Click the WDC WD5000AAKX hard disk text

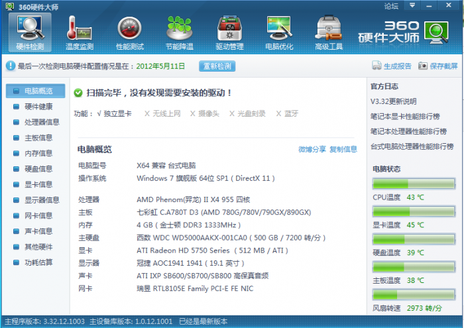click(231, 238)
